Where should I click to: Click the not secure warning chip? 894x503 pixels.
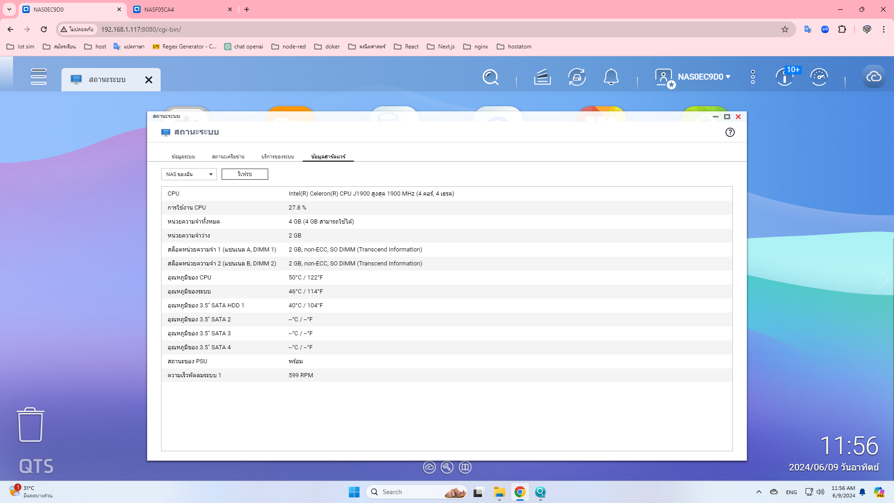(77, 29)
